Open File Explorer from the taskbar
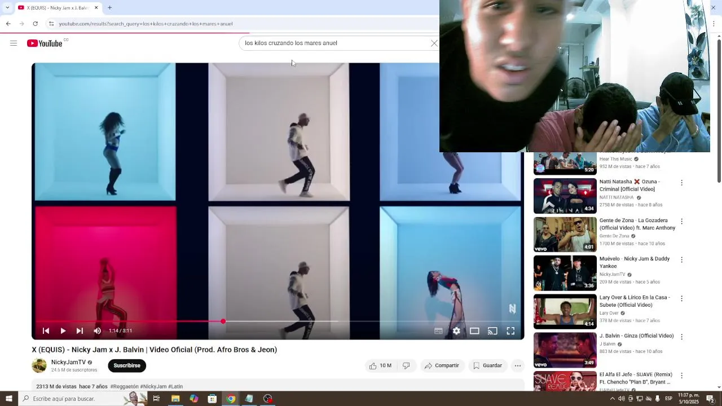This screenshot has width=722, height=406. point(175,399)
